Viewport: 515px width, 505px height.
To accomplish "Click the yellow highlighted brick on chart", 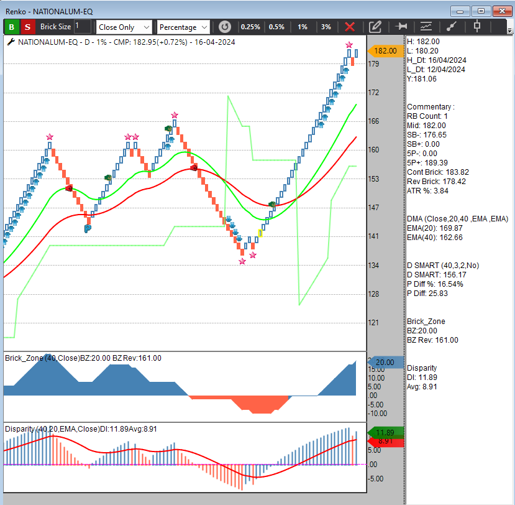I will [260, 233].
